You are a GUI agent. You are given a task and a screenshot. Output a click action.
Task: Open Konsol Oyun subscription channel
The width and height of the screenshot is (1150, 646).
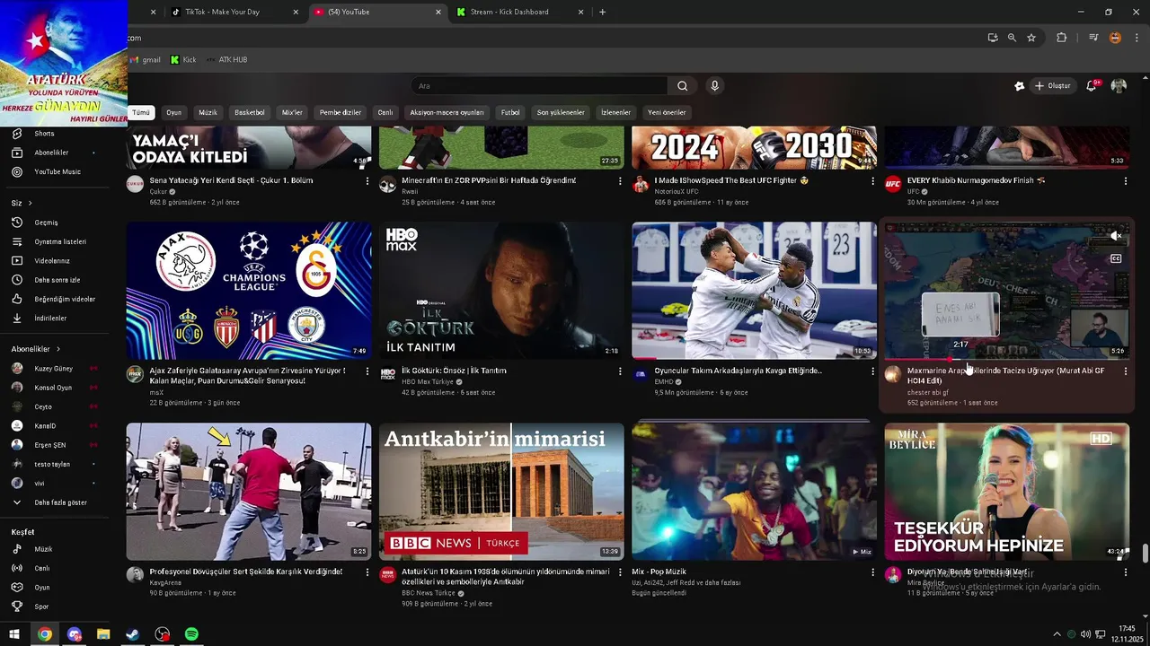(54, 388)
